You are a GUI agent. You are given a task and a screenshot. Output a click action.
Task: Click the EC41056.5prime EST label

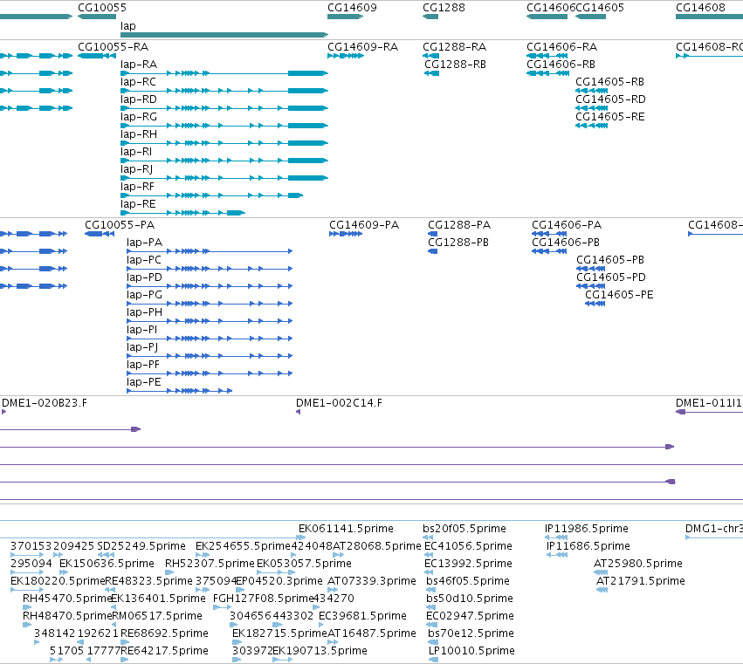click(x=468, y=546)
